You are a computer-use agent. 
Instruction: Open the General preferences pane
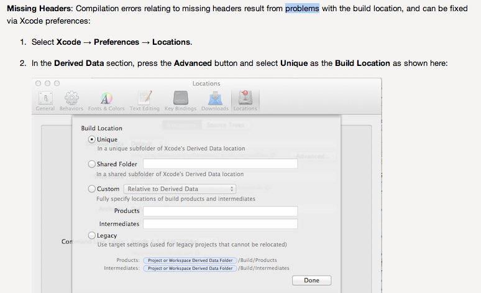pyautogui.click(x=45, y=101)
